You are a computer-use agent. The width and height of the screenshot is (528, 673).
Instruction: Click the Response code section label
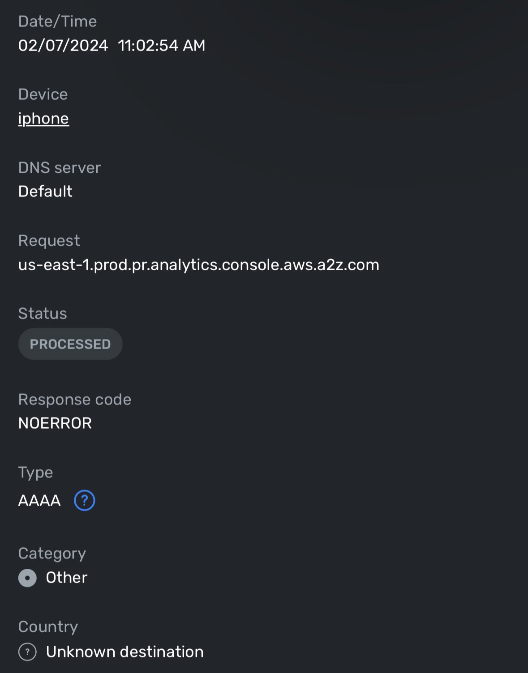click(x=75, y=399)
